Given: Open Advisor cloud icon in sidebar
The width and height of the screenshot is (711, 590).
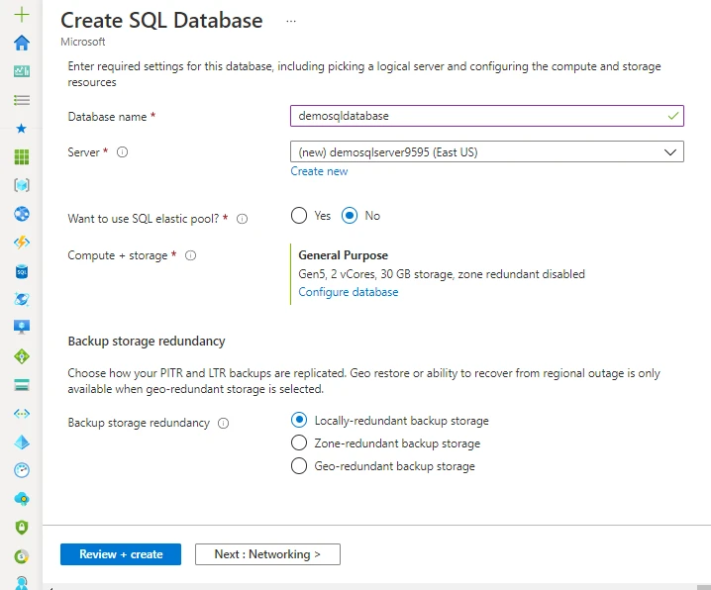Looking at the screenshot, I should tap(22, 499).
